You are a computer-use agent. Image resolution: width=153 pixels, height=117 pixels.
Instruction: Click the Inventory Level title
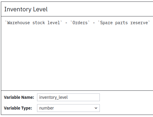(26, 9)
